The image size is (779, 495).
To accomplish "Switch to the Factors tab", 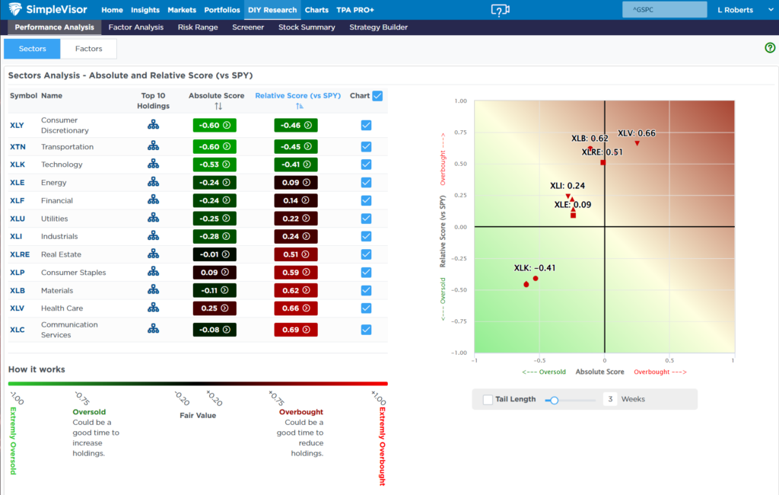I will (88, 49).
